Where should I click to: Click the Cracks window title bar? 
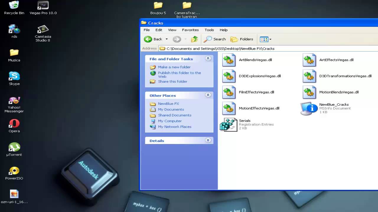259,23
